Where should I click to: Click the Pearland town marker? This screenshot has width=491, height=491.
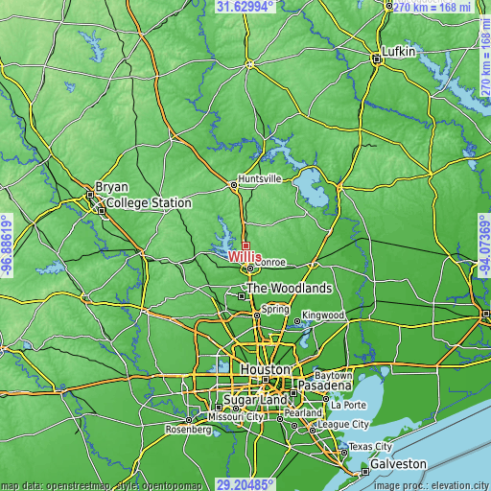[280, 419]
